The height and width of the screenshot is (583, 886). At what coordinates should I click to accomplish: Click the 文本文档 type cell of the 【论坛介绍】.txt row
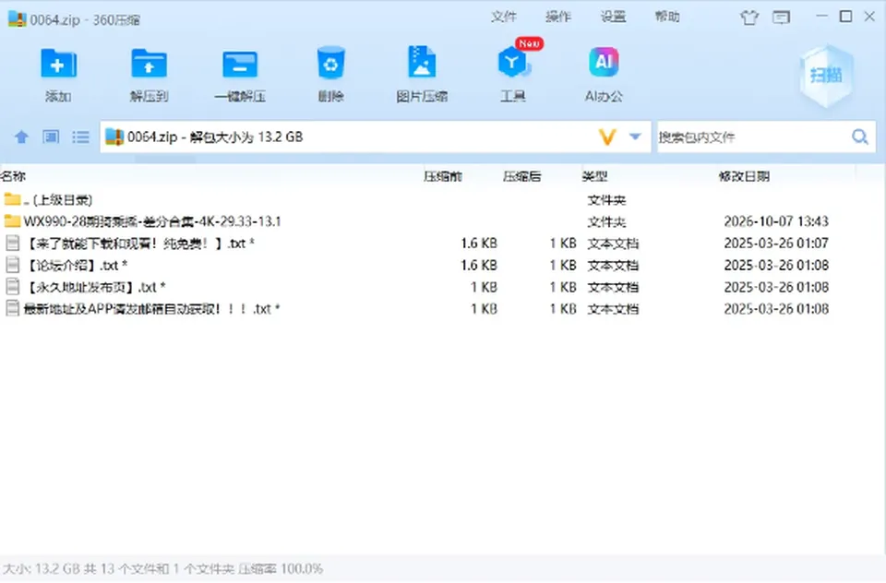tap(613, 265)
